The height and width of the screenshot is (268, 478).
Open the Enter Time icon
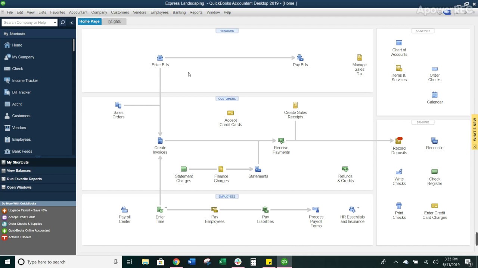160,210
